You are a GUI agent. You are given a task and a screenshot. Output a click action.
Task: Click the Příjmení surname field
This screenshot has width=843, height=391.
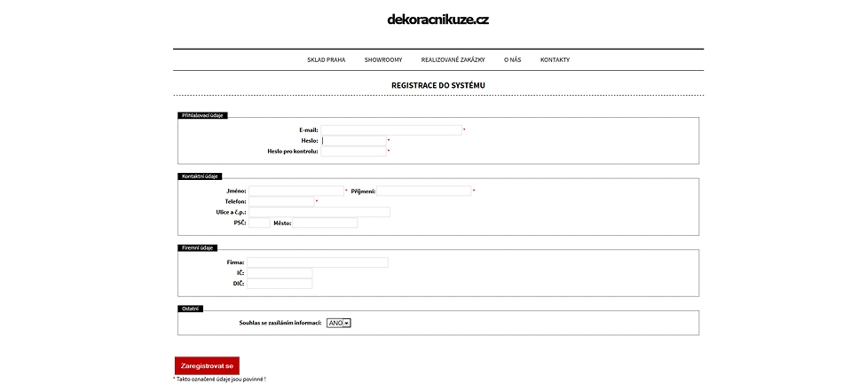click(423, 191)
